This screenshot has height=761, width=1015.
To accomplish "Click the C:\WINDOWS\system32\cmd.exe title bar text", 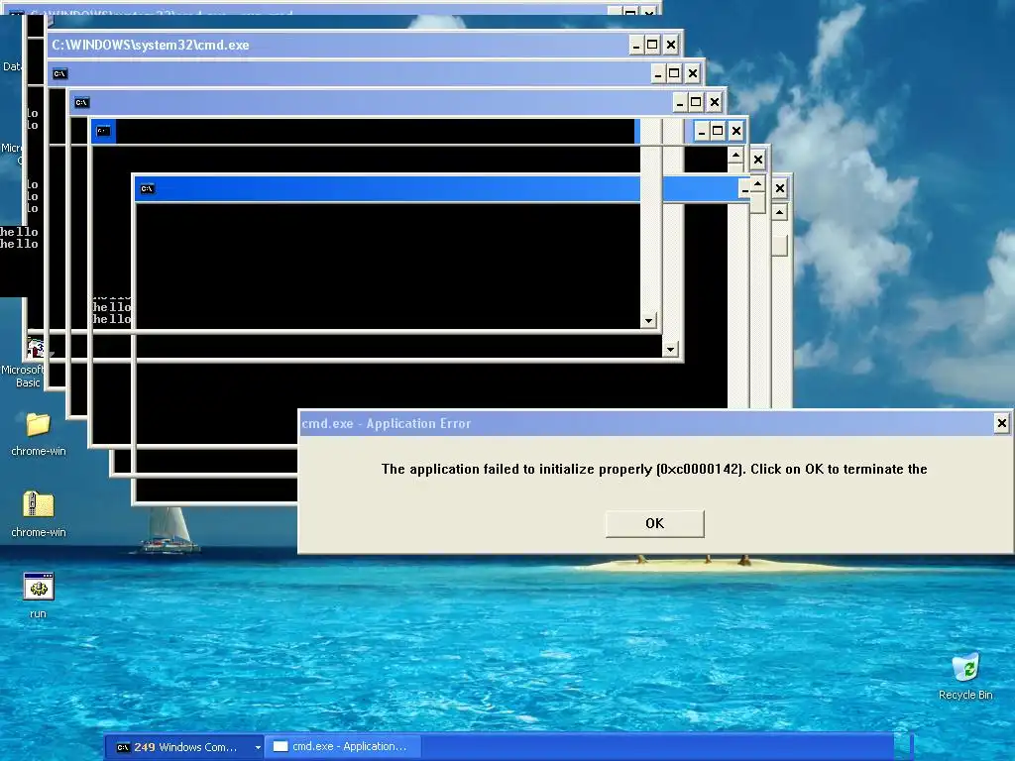I will (151, 46).
